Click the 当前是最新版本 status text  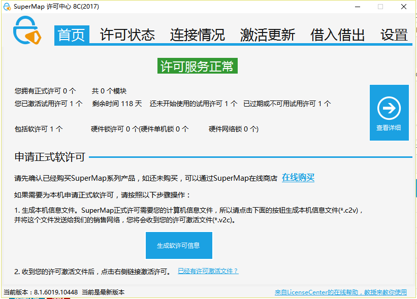coord(103,292)
